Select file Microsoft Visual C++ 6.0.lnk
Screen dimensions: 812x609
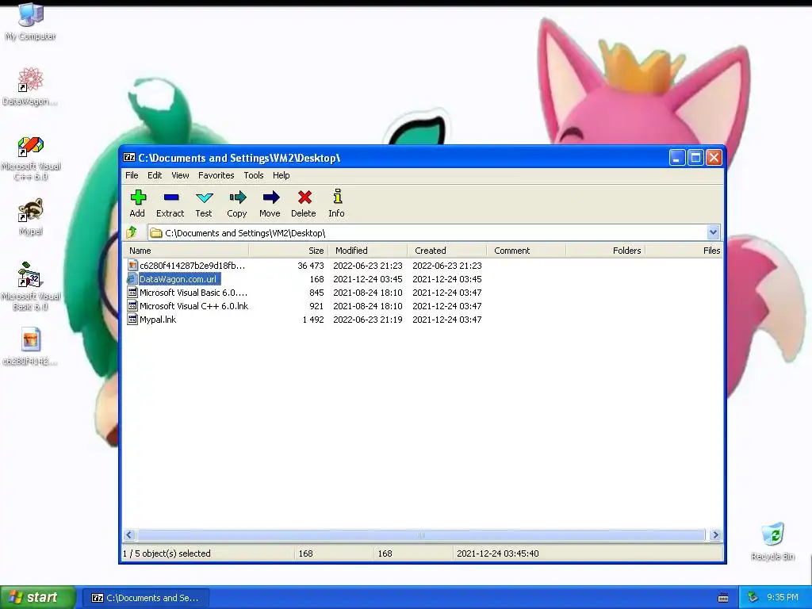point(193,305)
